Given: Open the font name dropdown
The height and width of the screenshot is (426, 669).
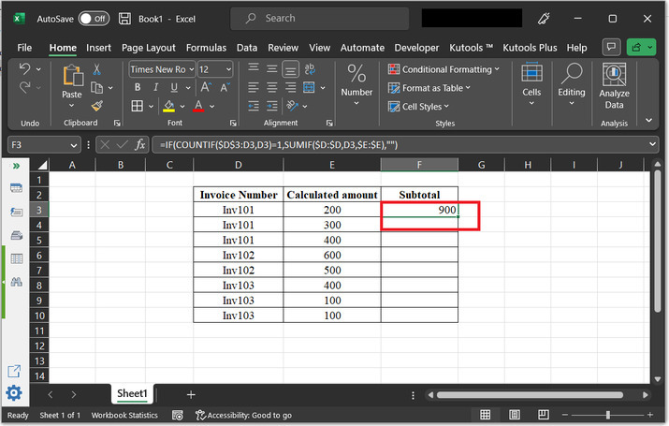Looking at the screenshot, I should pyautogui.click(x=191, y=69).
